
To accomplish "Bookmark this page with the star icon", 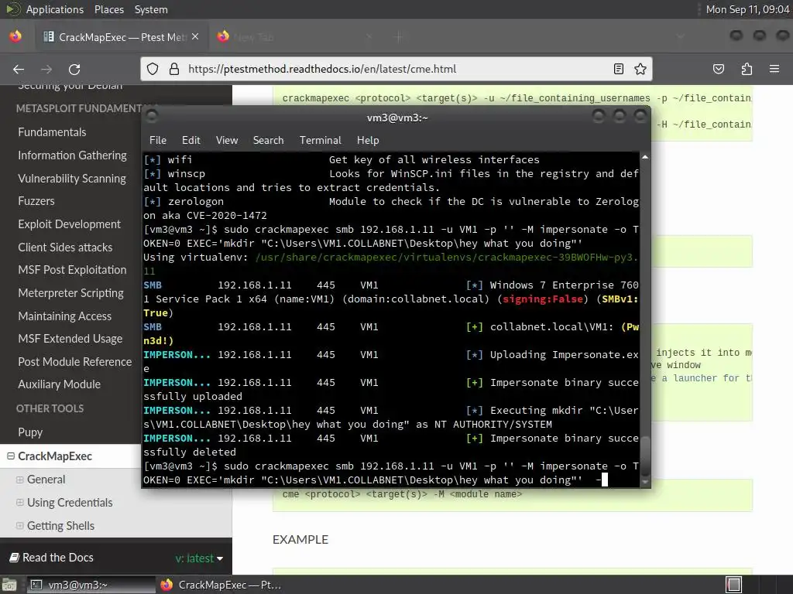I will point(640,69).
